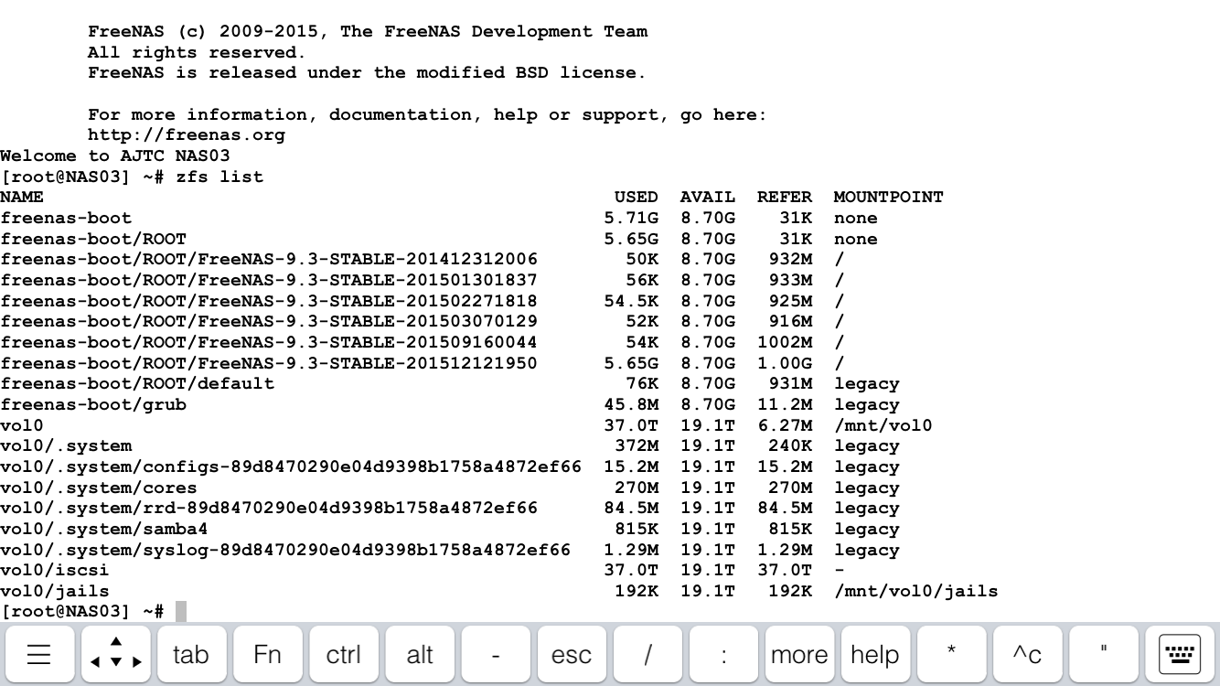Image resolution: width=1220 pixels, height=686 pixels.
Task: Click the "54.5K" used value
Action: pyautogui.click(x=631, y=301)
